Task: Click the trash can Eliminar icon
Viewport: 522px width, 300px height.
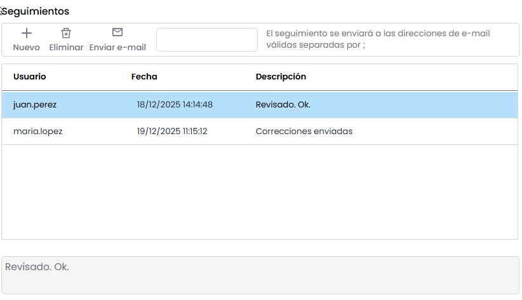Action: point(66,33)
